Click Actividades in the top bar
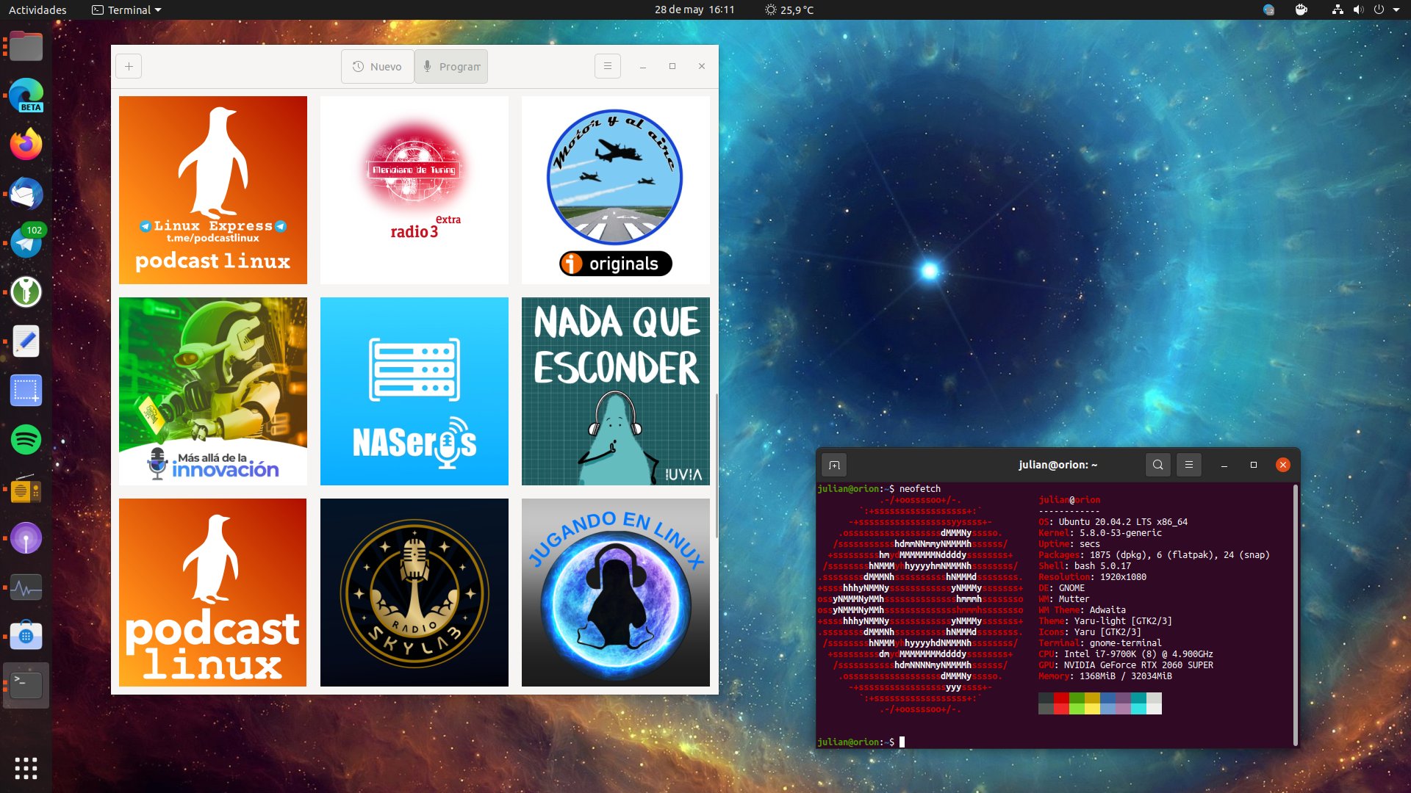Image resolution: width=1411 pixels, height=793 pixels. pos(37,10)
